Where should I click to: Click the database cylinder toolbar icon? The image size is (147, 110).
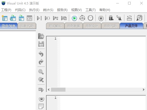(x=111, y=18)
